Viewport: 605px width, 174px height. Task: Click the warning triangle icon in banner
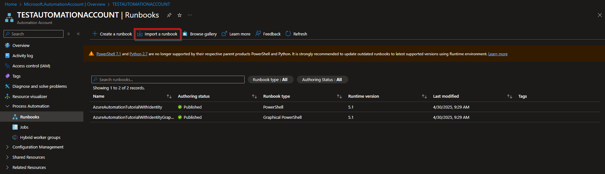(91, 54)
